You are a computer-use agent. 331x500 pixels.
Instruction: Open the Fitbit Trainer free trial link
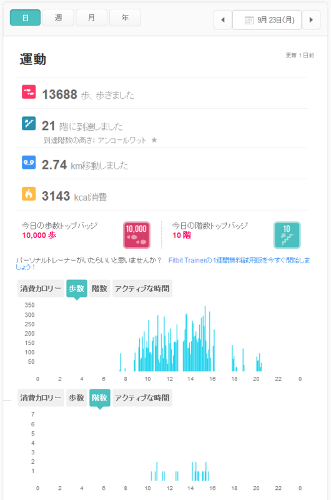coord(239,260)
